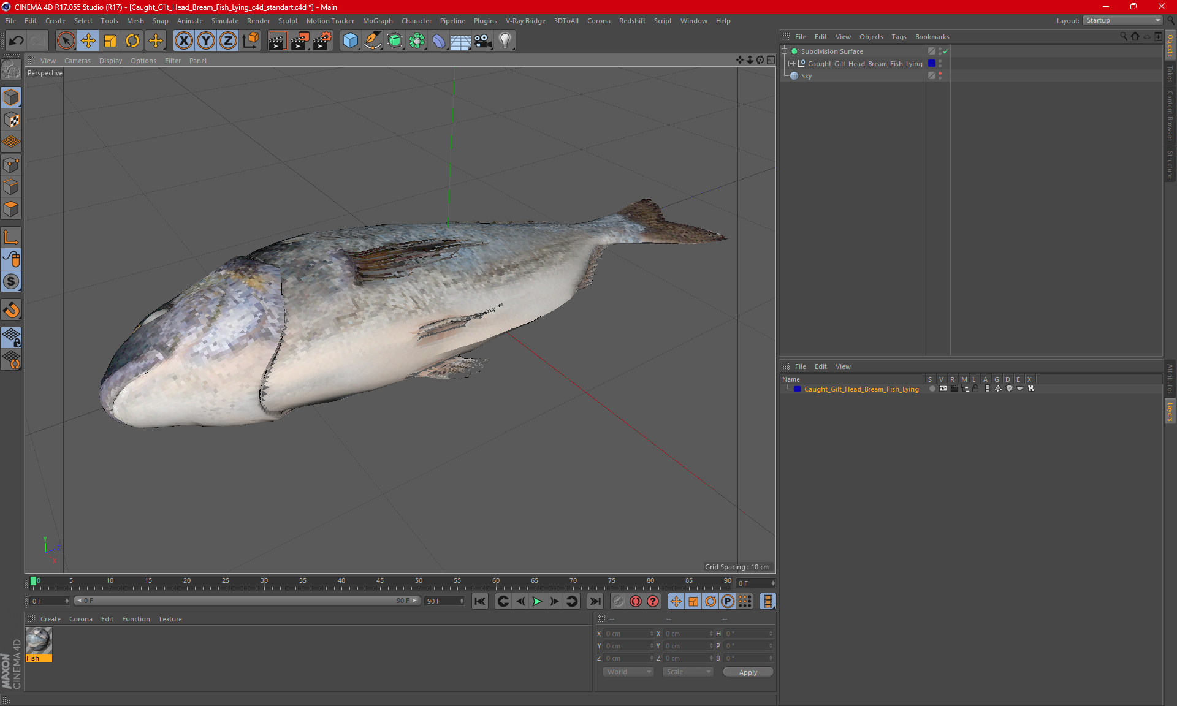Screen dimensions: 1177x706
Task: Open the Scale mode dropdown
Action: (688, 672)
